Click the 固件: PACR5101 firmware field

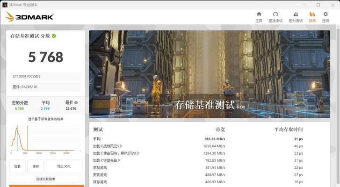[45, 87]
